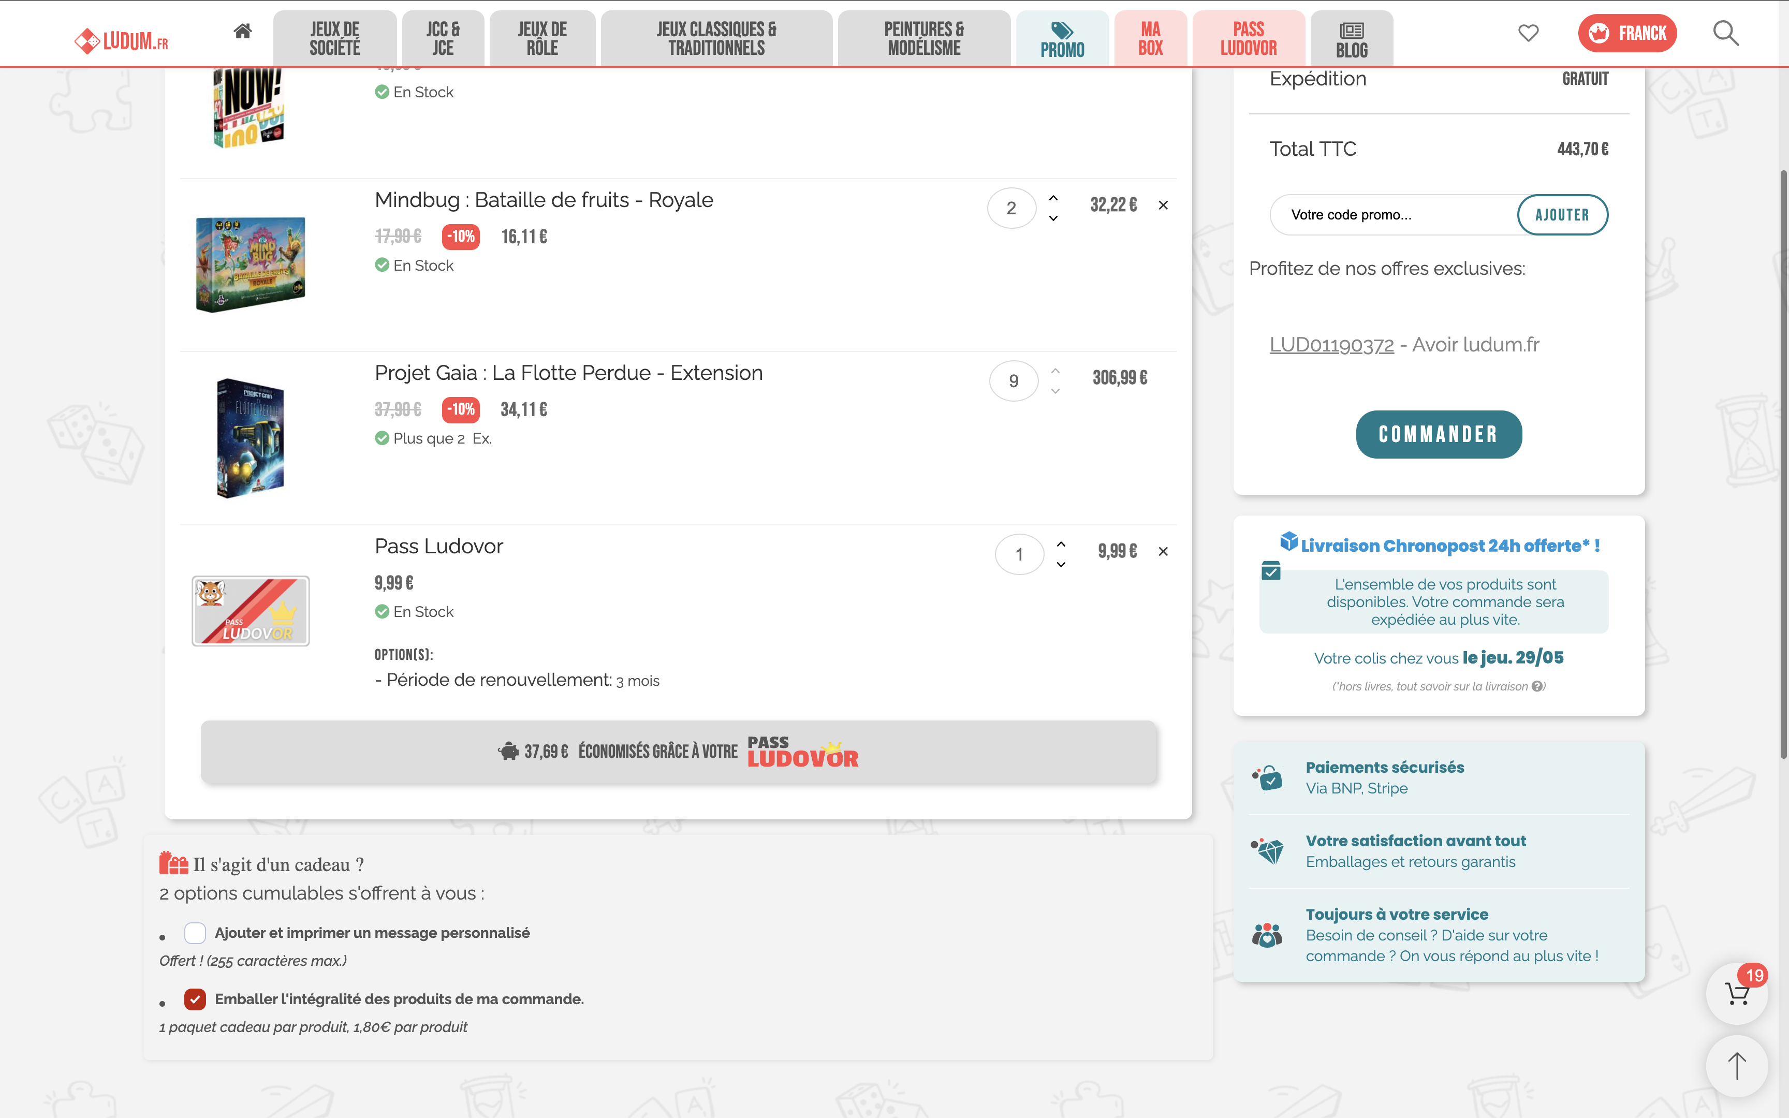Remove Mindbug Bataille de fruits from cart
1789x1118 pixels.
pyautogui.click(x=1163, y=205)
